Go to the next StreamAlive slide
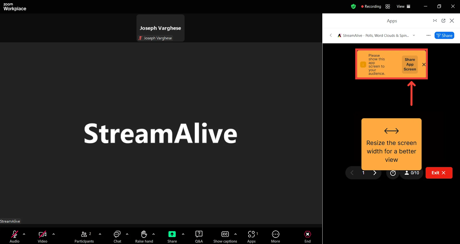The height and width of the screenshot is (244, 460). click(x=375, y=173)
